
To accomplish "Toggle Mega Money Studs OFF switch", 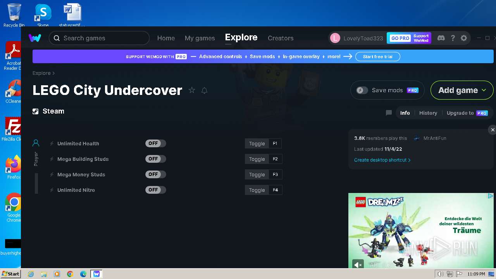I will (156, 174).
